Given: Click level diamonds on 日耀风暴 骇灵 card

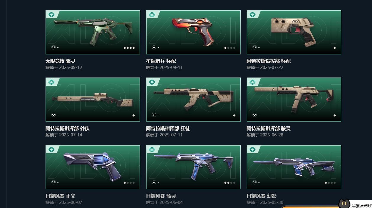Looking at the screenshot, I should [x=230, y=183].
